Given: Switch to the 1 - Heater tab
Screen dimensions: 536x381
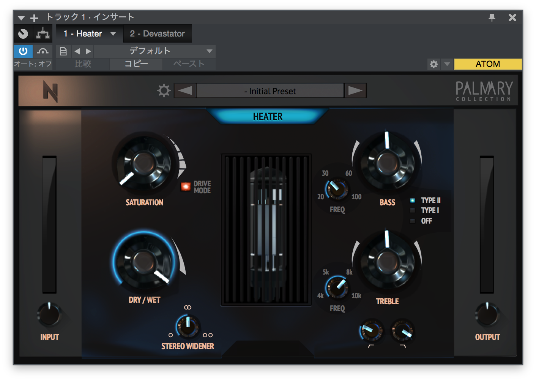Looking at the screenshot, I should coord(83,34).
